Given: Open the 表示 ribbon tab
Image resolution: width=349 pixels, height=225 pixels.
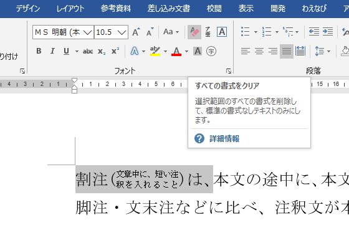Looking at the screenshot, I should tap(246, 9).
